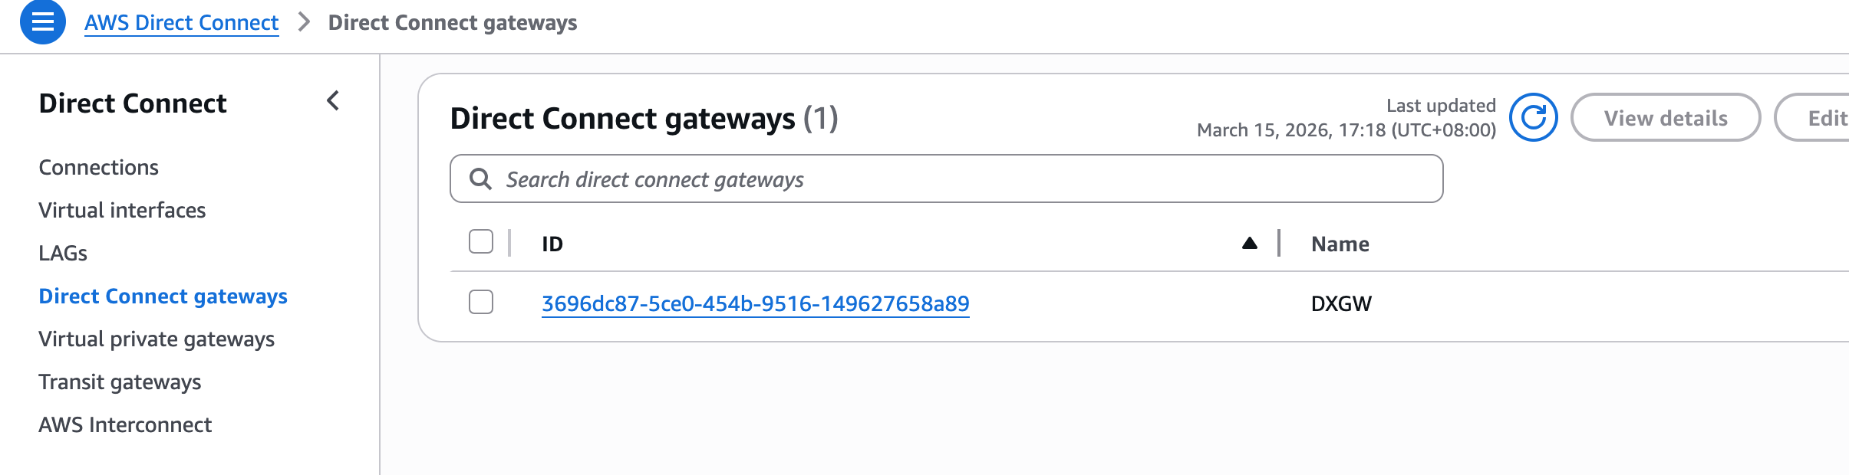Image resolution: width=1849 pixels, height=475 pixels.
Task: Open Virtual interfaces in the sidebar
Action: (x=122, y=210)
